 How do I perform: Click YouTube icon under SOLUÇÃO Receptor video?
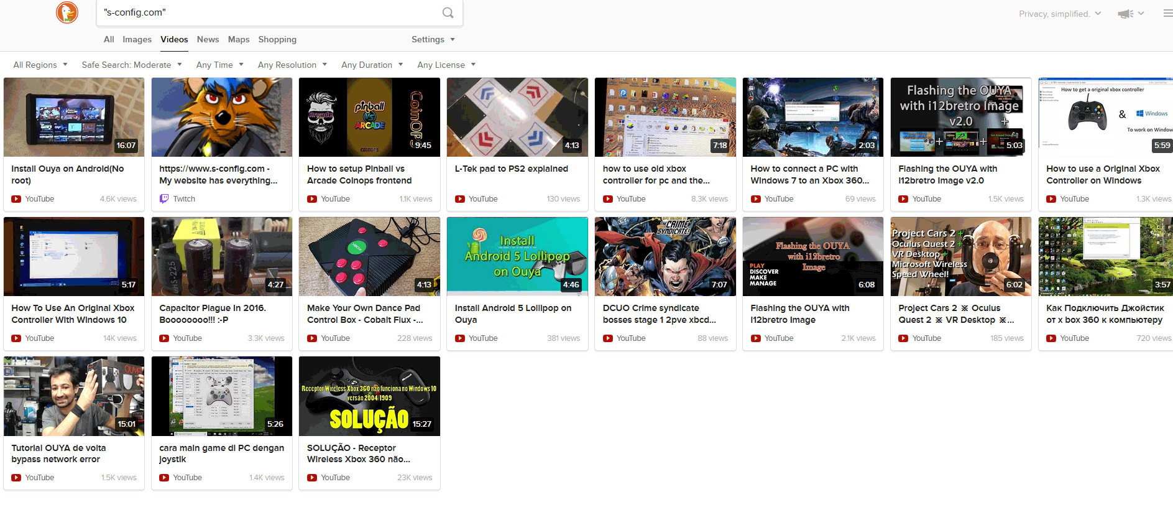tap(312, 478)
